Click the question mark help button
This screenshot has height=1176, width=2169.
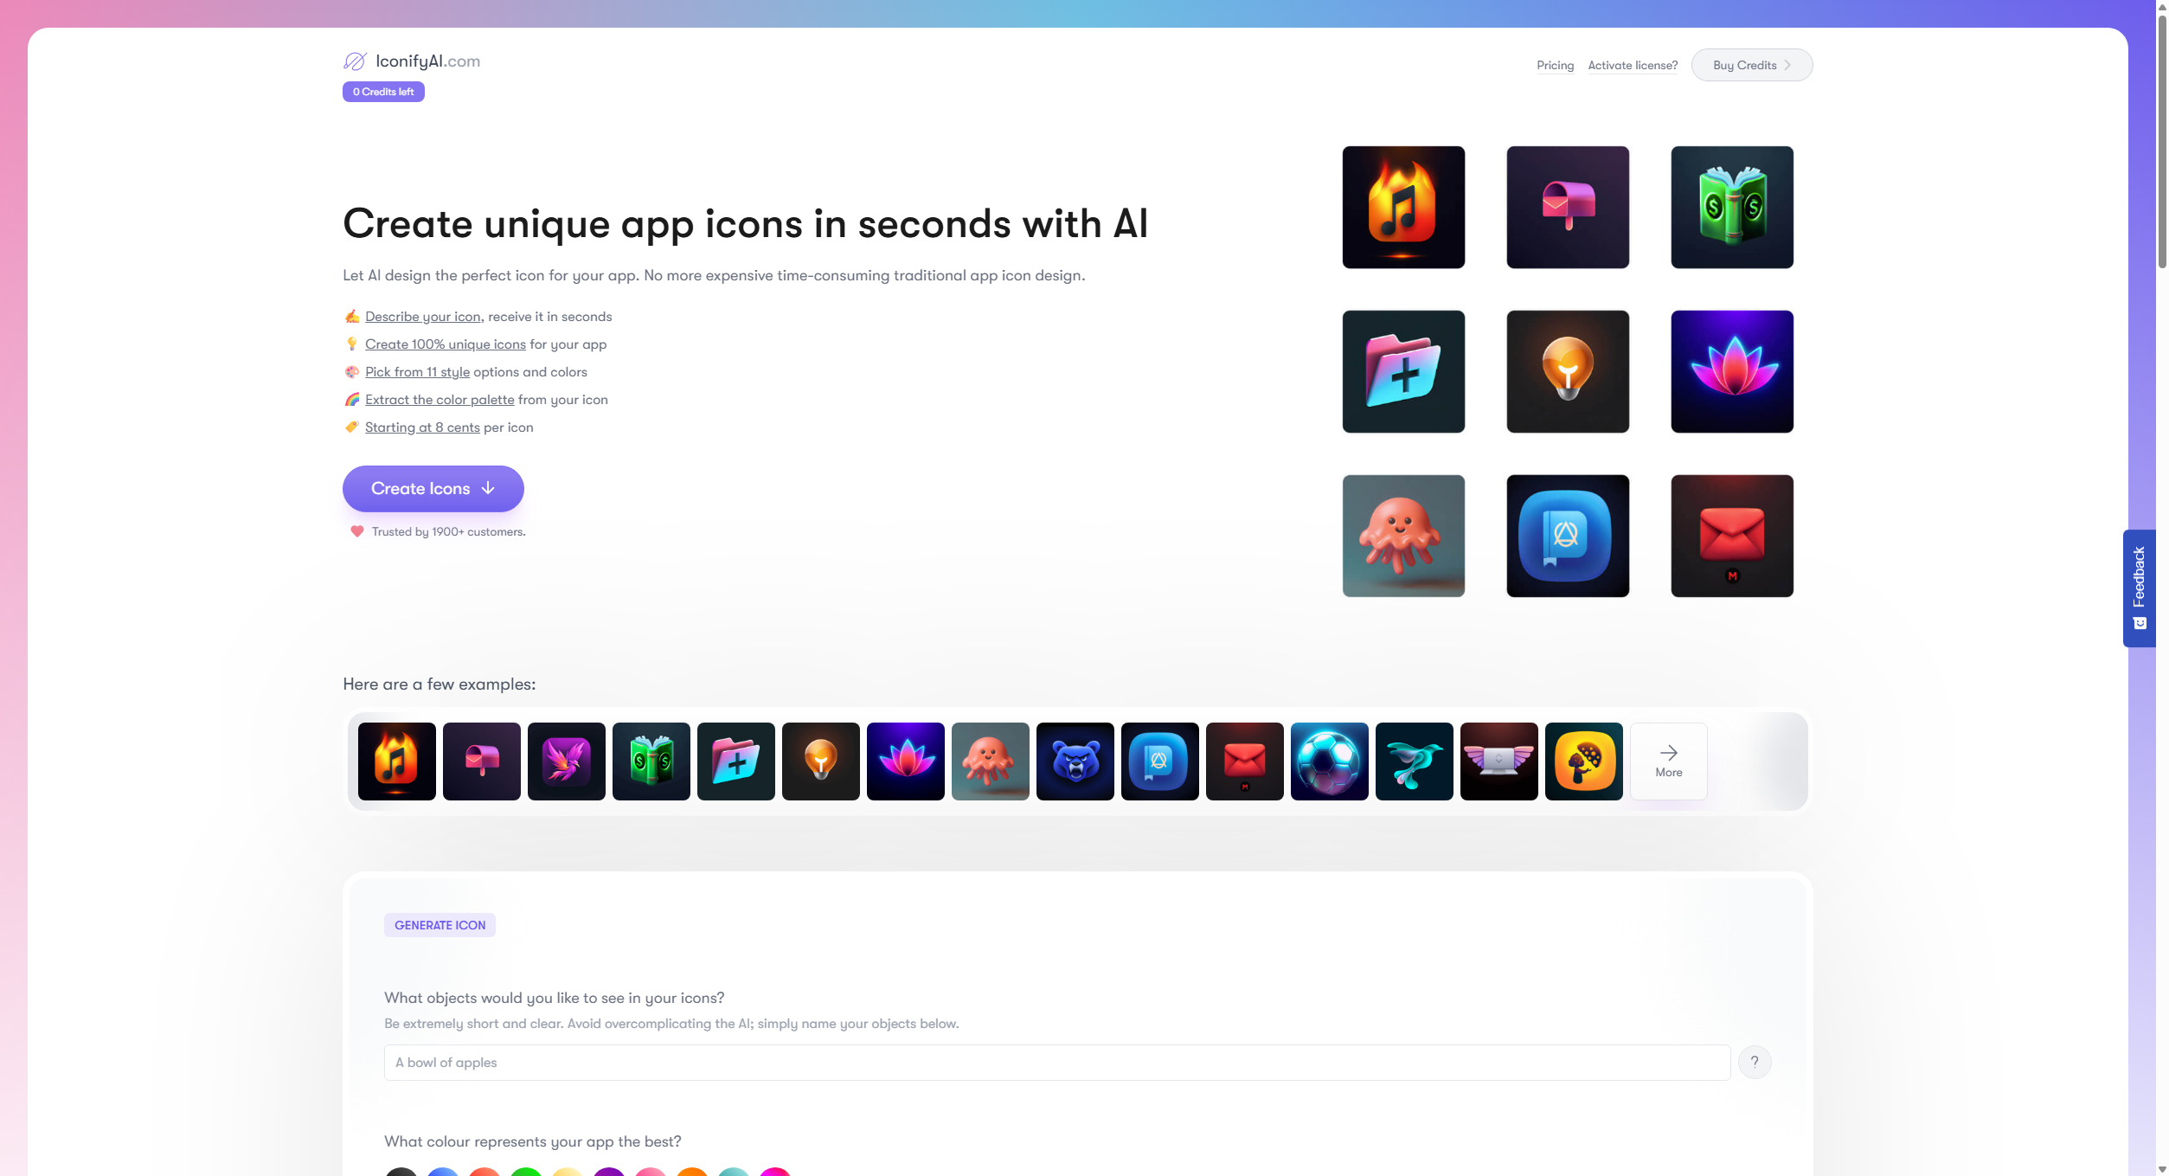[x=1755, y=1063]
